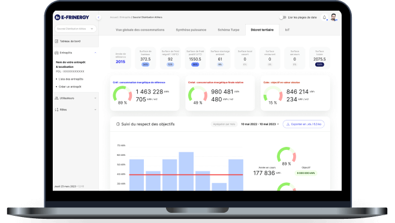The image size is (395, 223).
Task: Click the Accueil breadcrumb link
Action: tap(114, 17)
